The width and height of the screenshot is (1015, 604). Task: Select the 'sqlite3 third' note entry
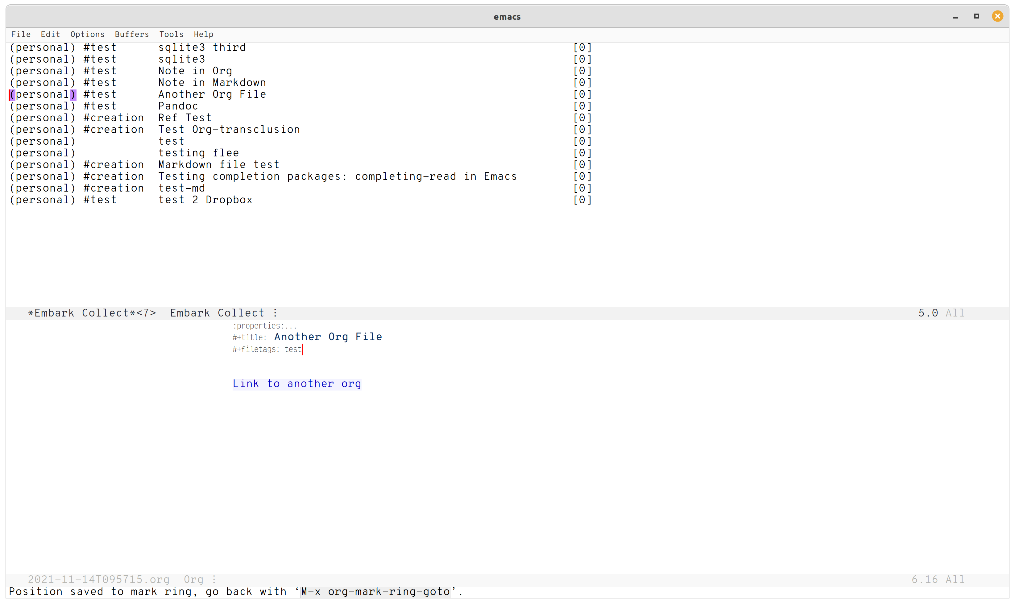(x=201, y=48)
